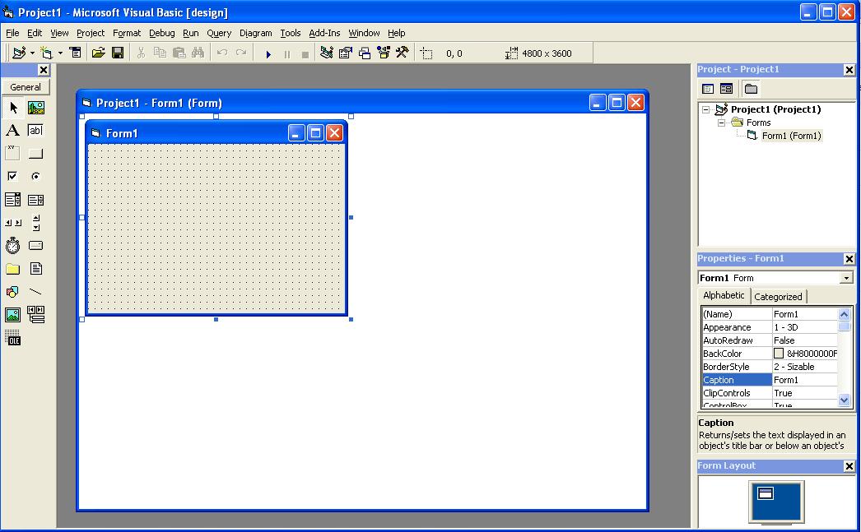Select the Image tool
Screen dimensions: 861x532
[13, 315]
